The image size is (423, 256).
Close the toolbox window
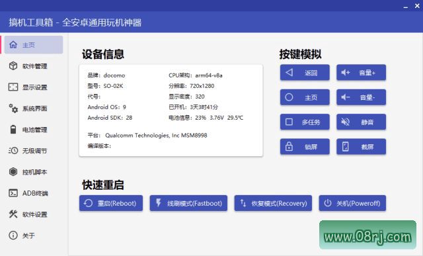click(x=417, y=6)
